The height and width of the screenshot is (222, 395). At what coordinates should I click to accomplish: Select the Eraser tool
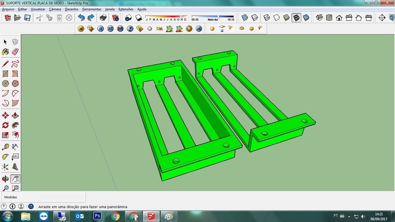click(x=15, y=51)
